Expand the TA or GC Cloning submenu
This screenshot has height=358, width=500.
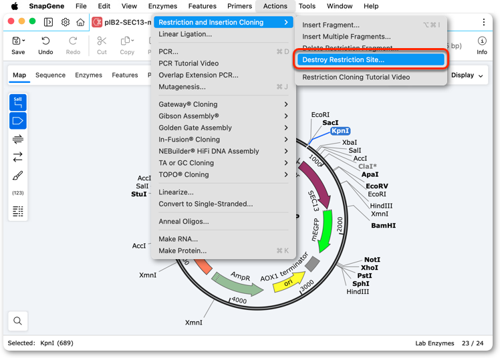click(223, 163)
